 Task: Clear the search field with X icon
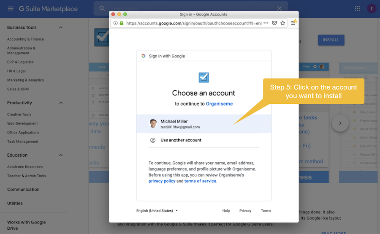point(279,8)
